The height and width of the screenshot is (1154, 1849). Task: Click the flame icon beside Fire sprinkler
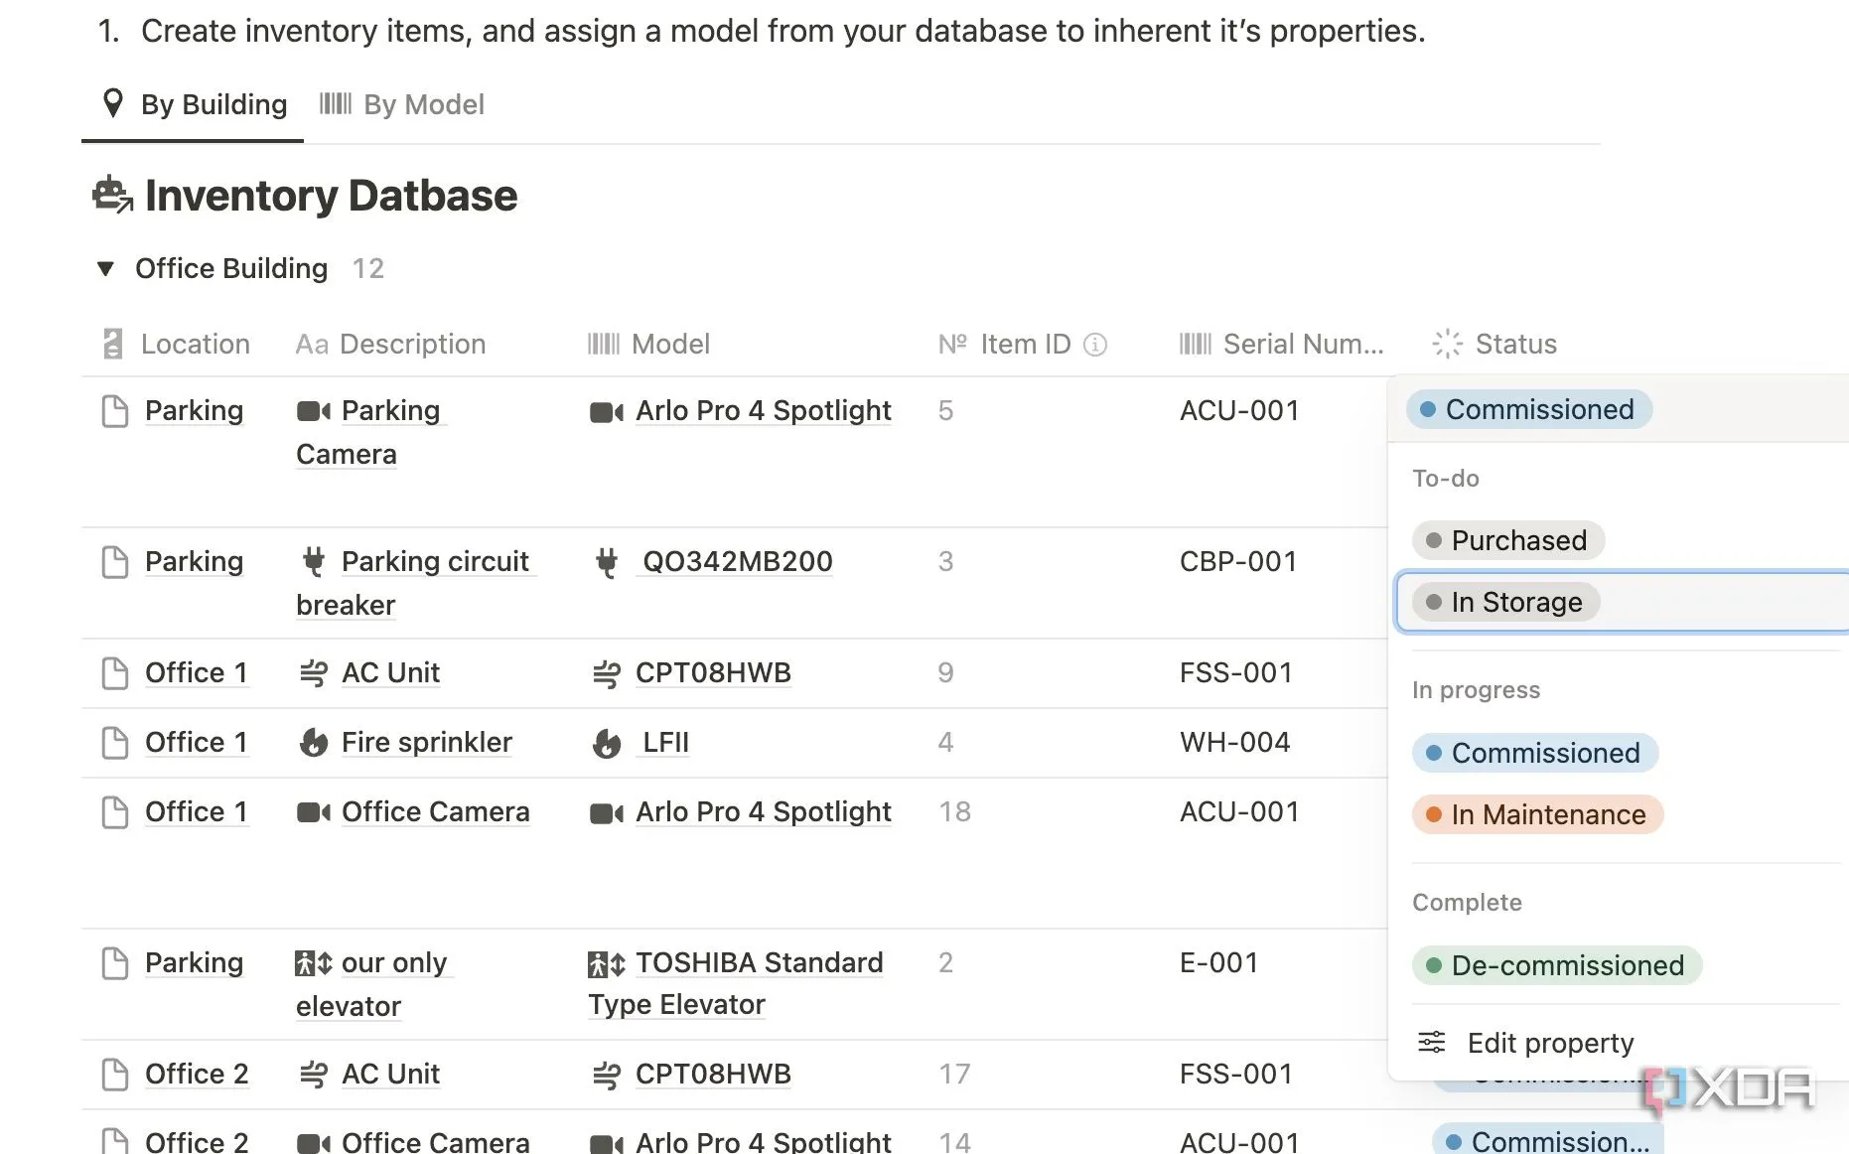[x=314, y=742]
